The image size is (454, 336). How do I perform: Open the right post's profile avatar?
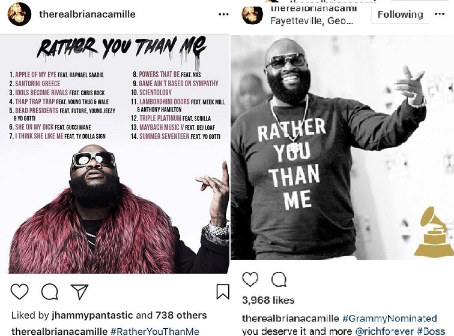[x=252, y=14]
